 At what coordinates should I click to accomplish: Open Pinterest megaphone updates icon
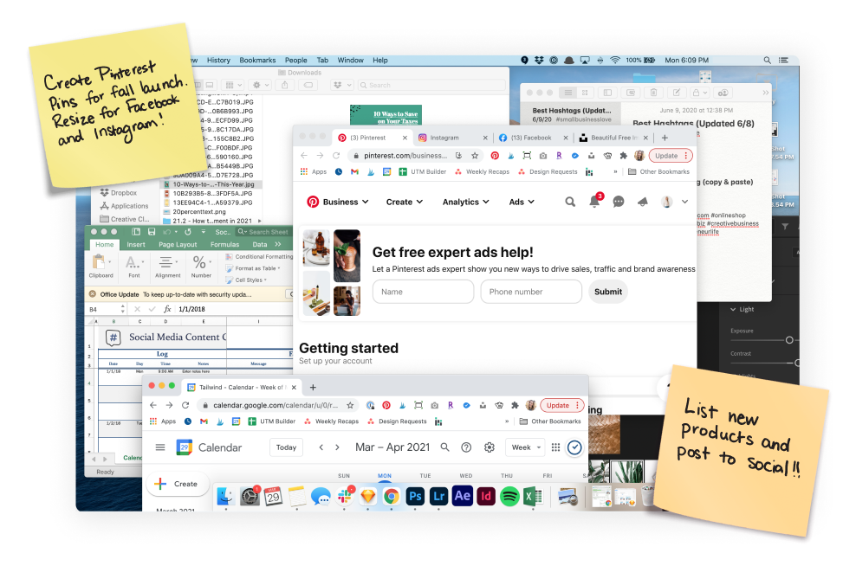(643, 202)
